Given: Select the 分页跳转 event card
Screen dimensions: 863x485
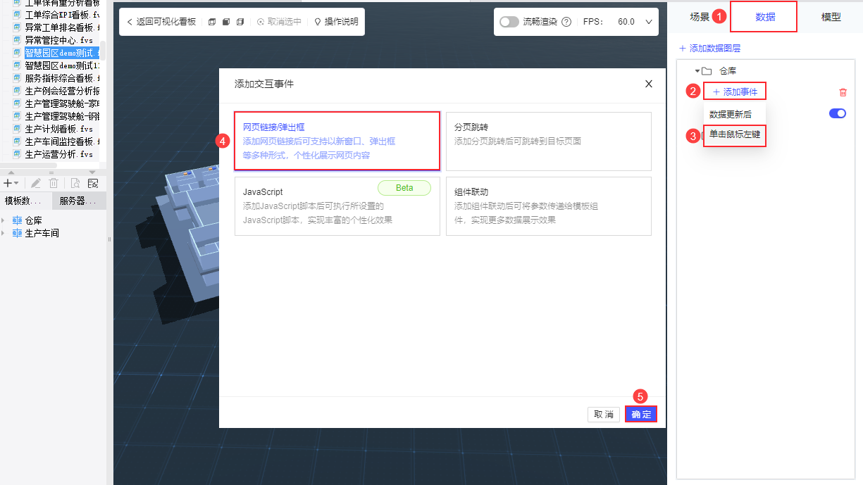Looking at the screenshot, I should [549, 141].
